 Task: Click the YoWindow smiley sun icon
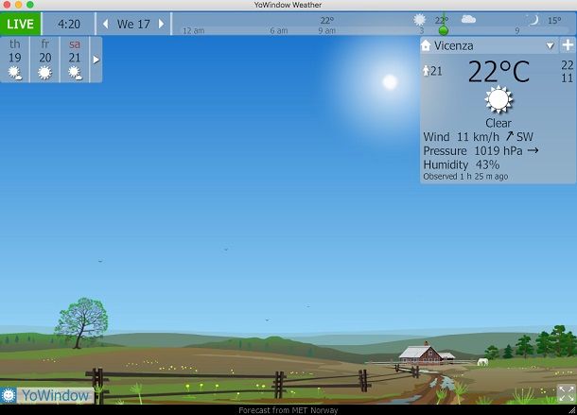click(x=9, y=396)
